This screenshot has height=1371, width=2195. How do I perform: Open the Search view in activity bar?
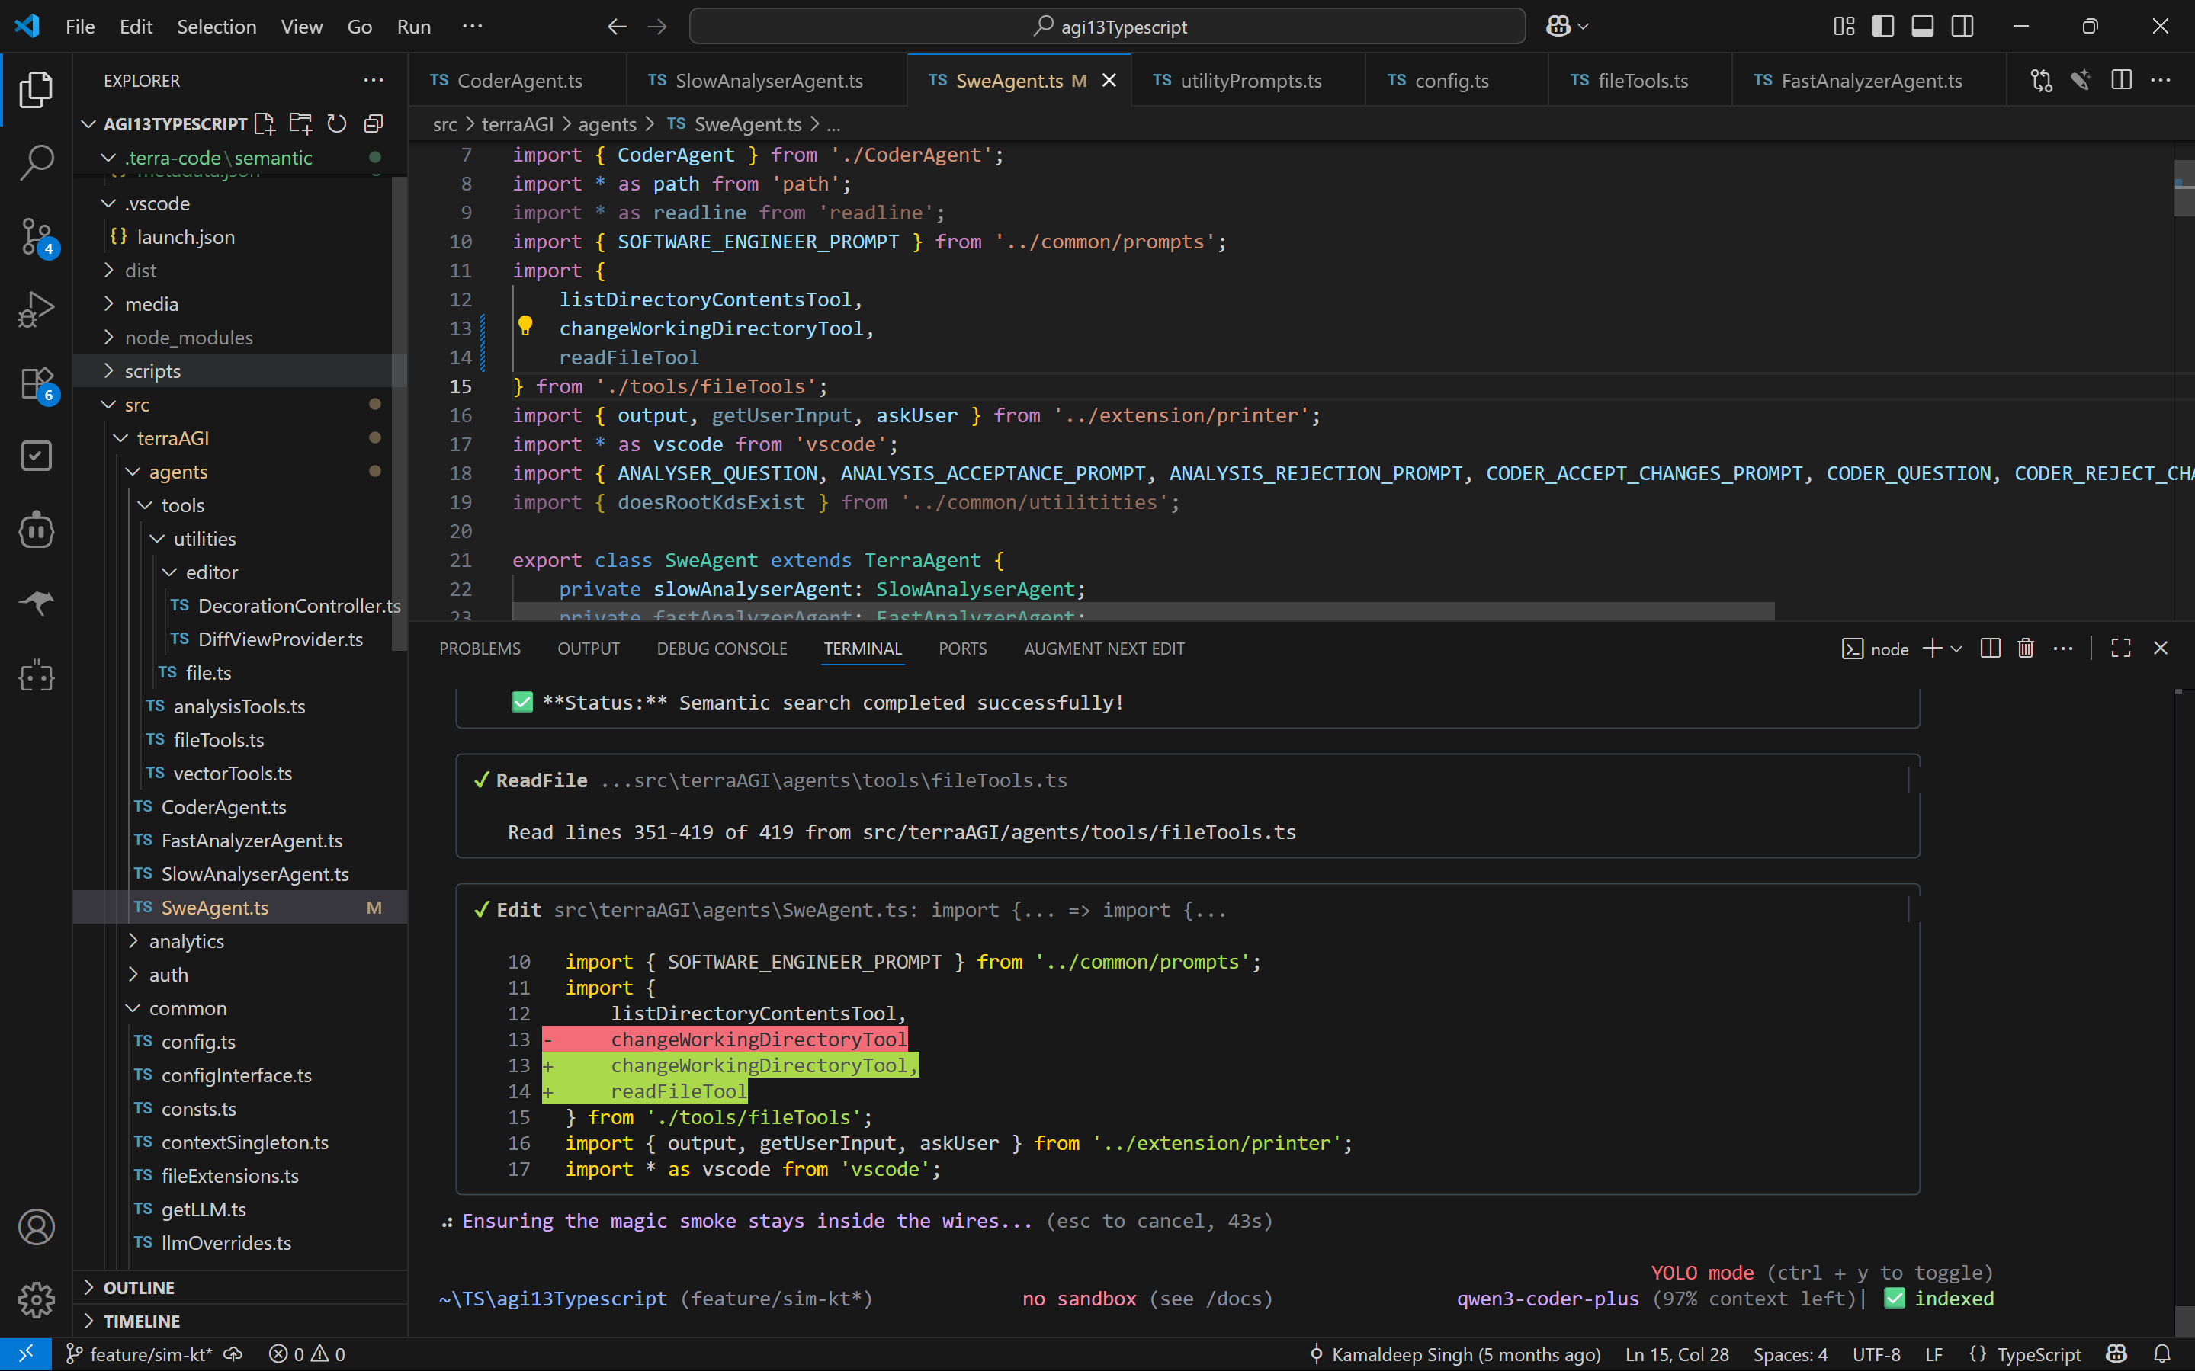pyautogui.click(x=37, y=163)
